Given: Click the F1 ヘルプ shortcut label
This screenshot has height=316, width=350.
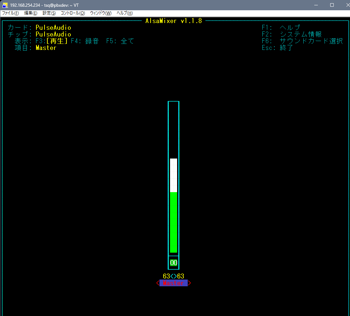Looking at the screenshot, I should point(281,28).
